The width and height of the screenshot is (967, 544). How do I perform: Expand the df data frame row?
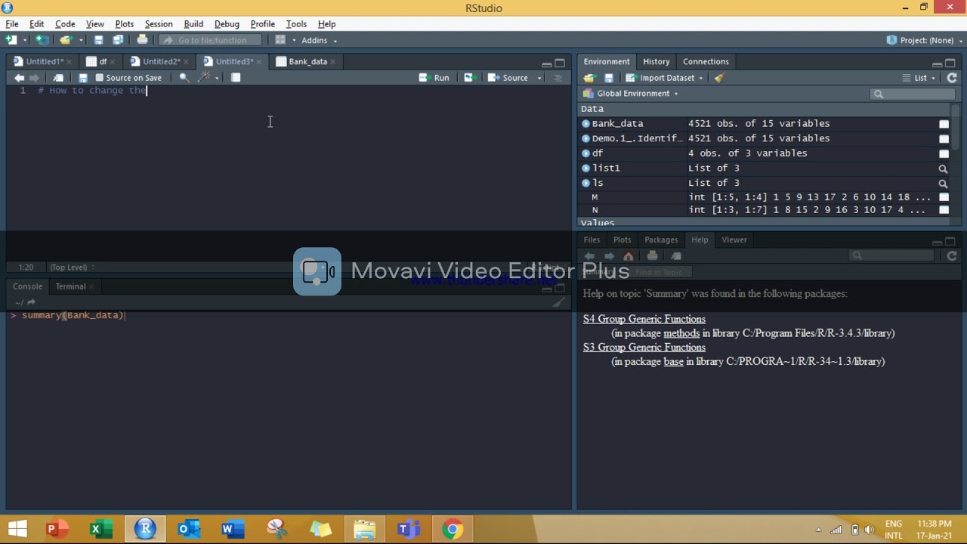(585, 153)
